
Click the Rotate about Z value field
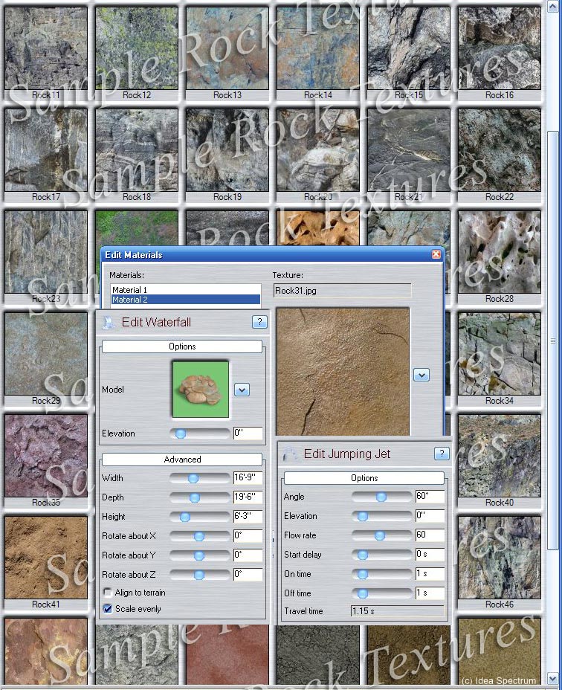pyautogui.click(x=248, y=575)
